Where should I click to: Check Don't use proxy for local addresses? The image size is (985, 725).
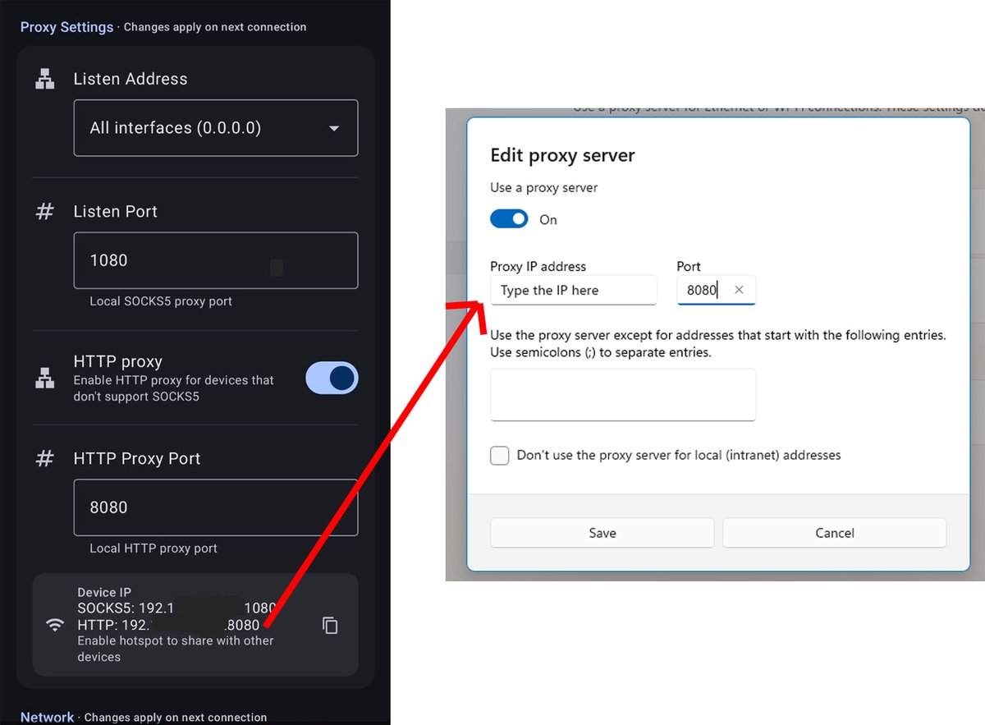[x=500, y=456]
